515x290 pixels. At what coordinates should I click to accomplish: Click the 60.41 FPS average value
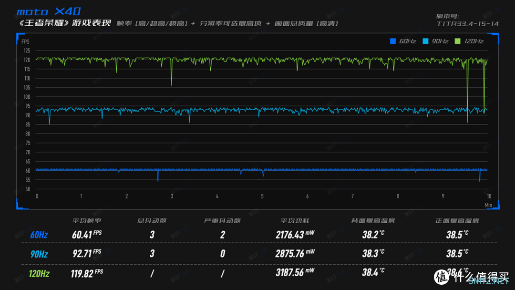[87, 235]
